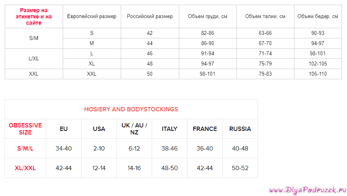Select the 'Объем бедер, см' header
The height and width of the screenshot is (196, 347).
(318, 16)
